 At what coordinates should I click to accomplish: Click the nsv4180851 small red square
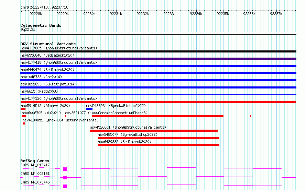click(x=24, y=123)
